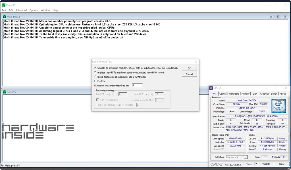This screenshot has height=170, width=291.
Task: Switch to the SPD tab in CPU-Z
Action: point(255,94)
